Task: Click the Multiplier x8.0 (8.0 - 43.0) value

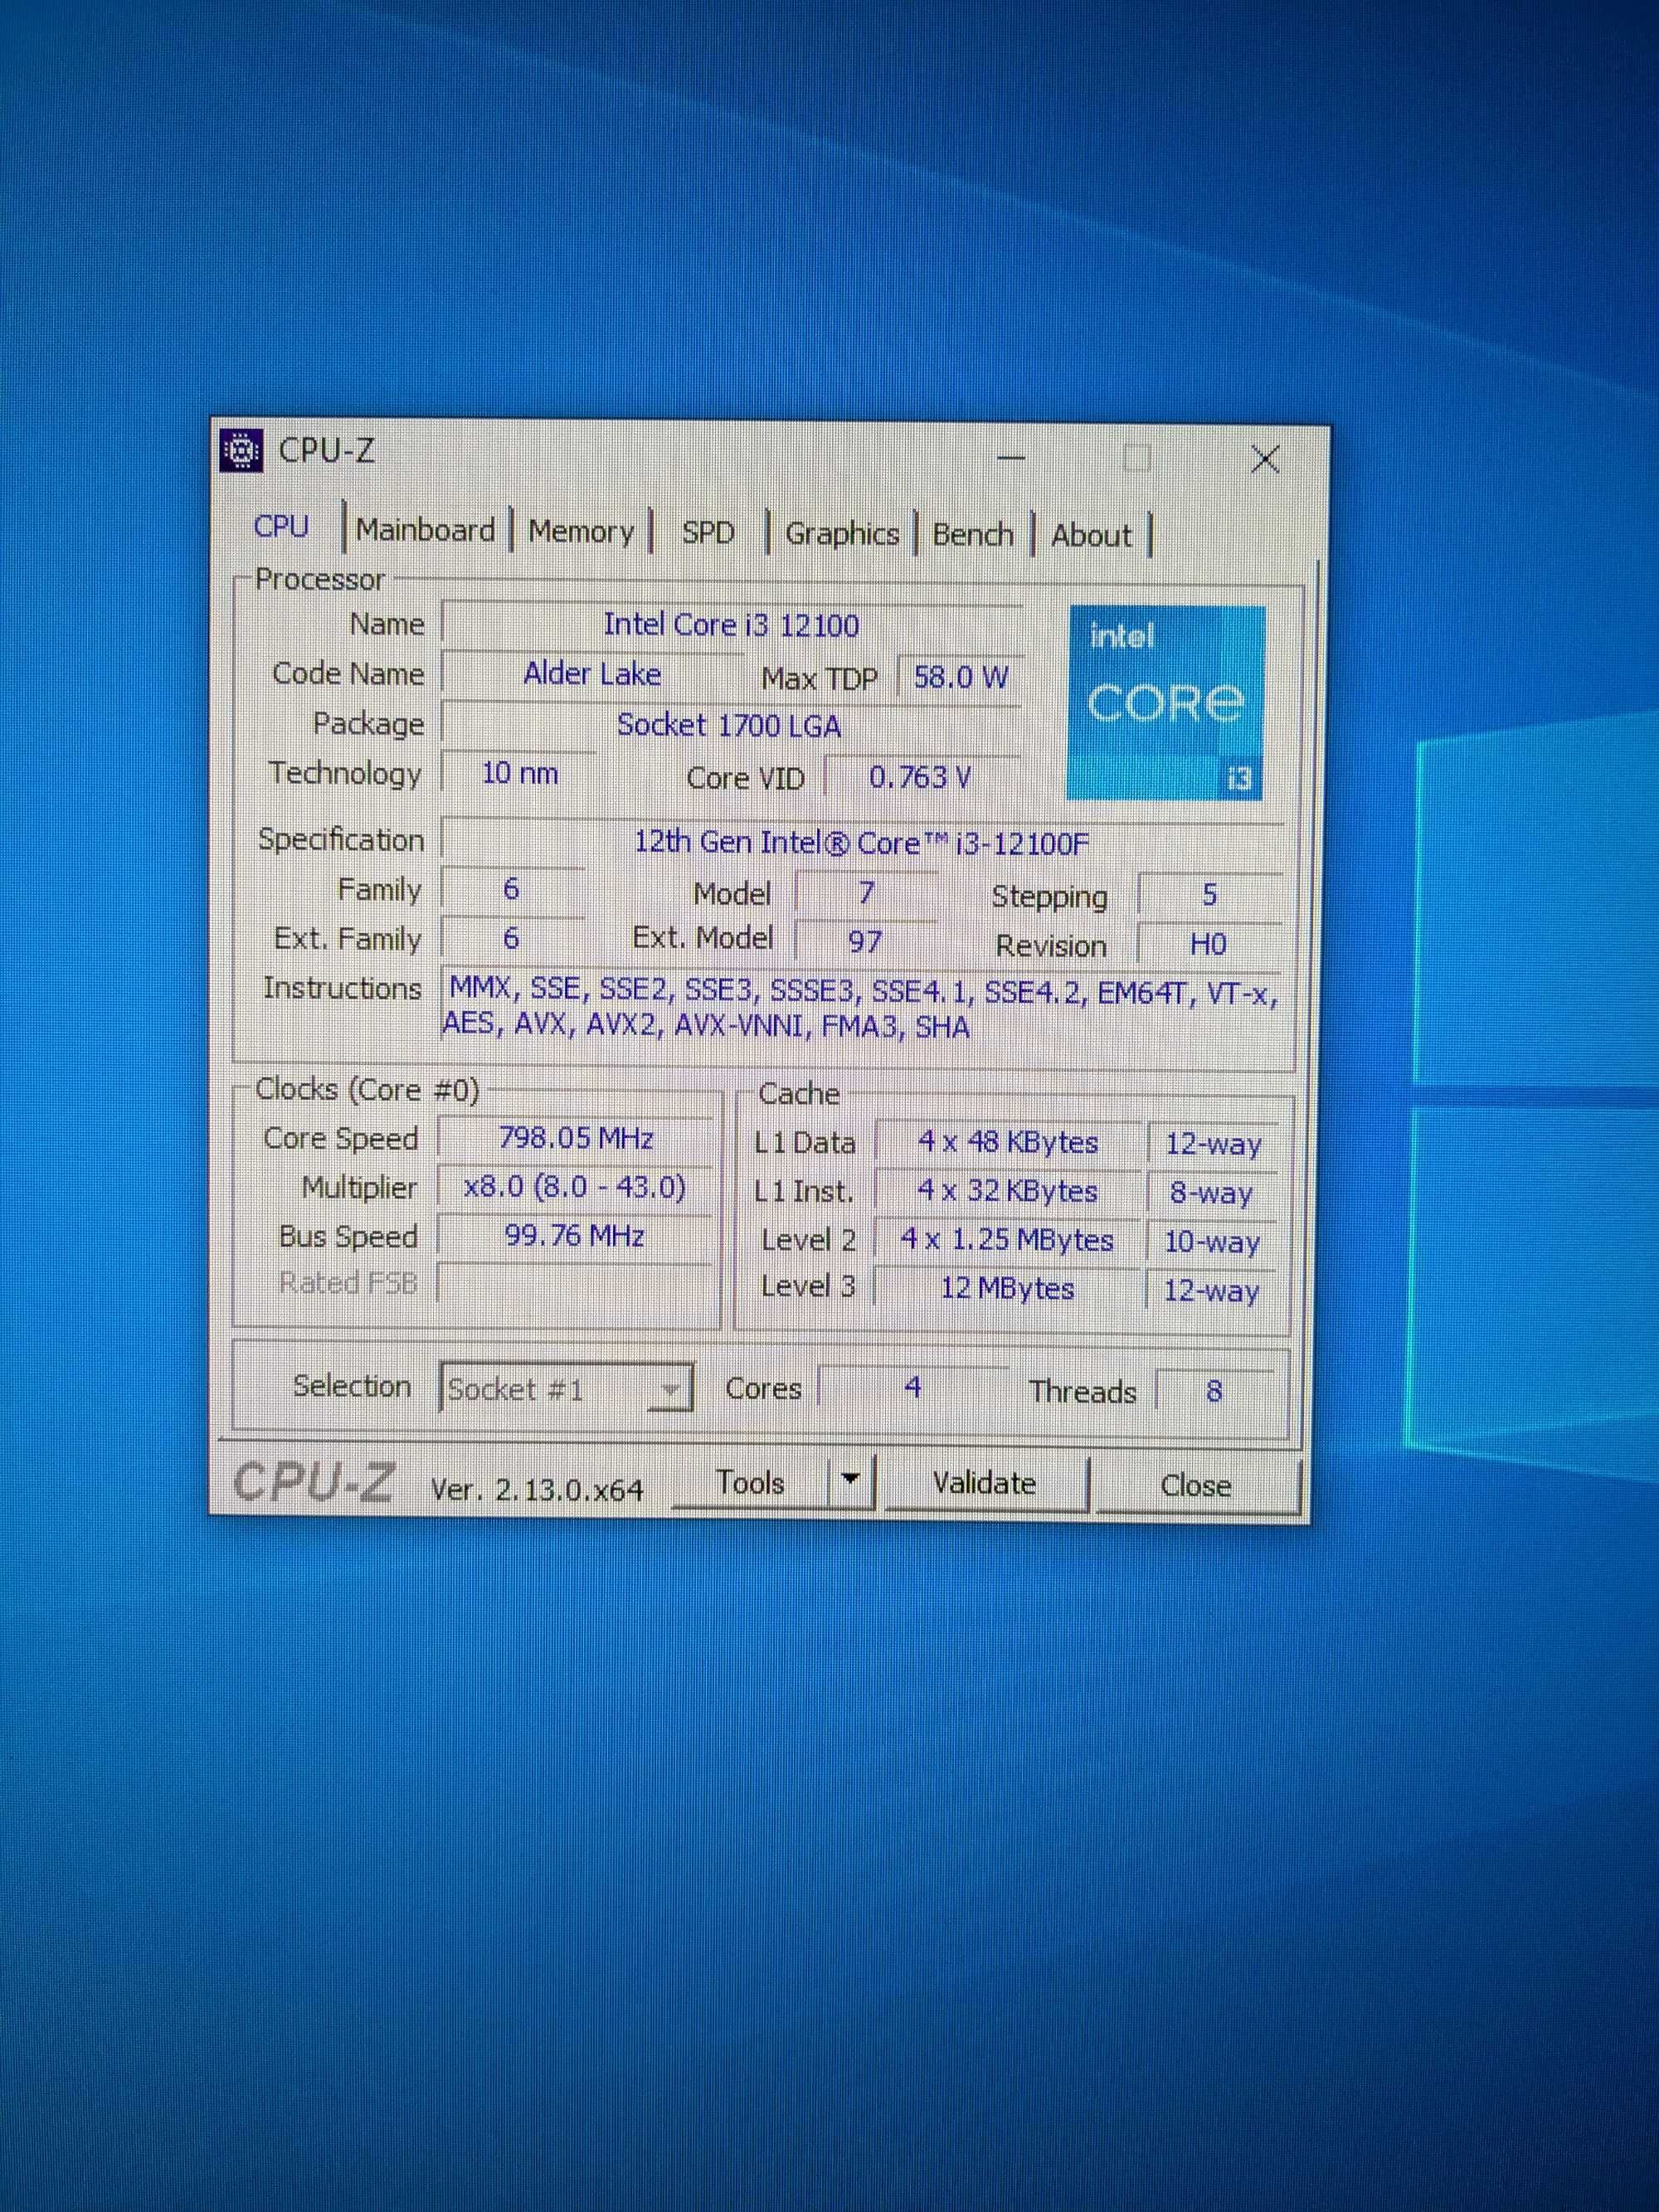Action: [x=575, y=1187]
